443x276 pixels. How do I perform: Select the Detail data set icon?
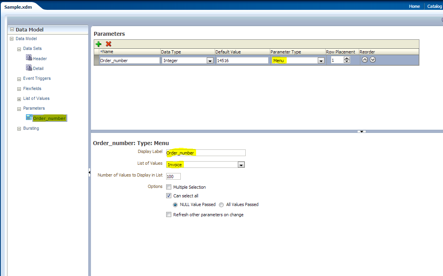(29, 68)
